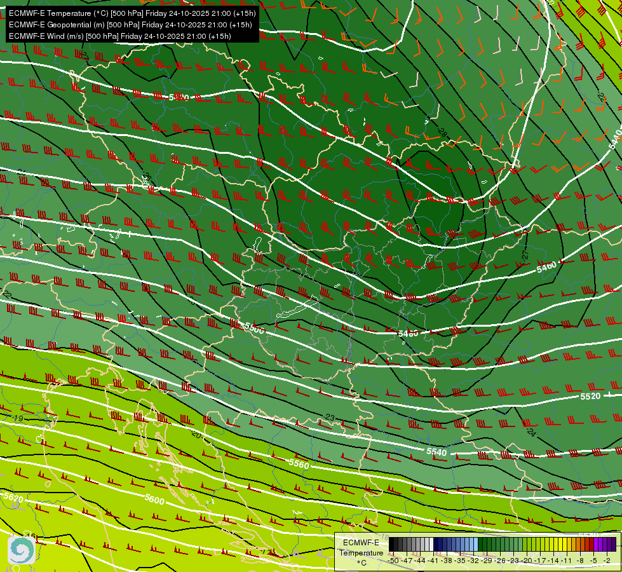Viewport: 622px width, 572px height.
Task: Click the -23 isotherm label on the map
Action: pyautogui.click(x=330, y=417)
